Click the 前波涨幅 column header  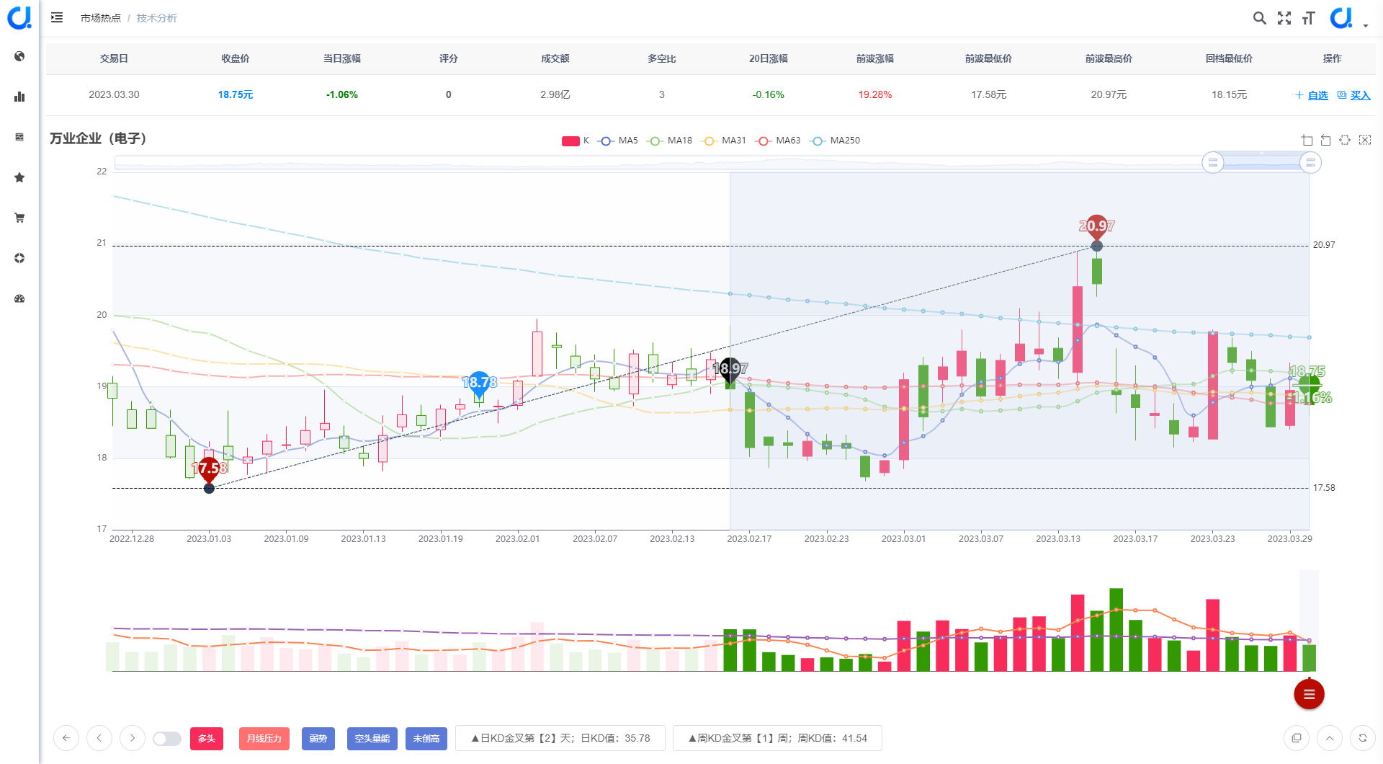pyautogui.click(x=875, y=58)
